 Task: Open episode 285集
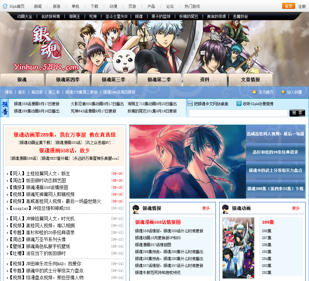pos(267,252)
